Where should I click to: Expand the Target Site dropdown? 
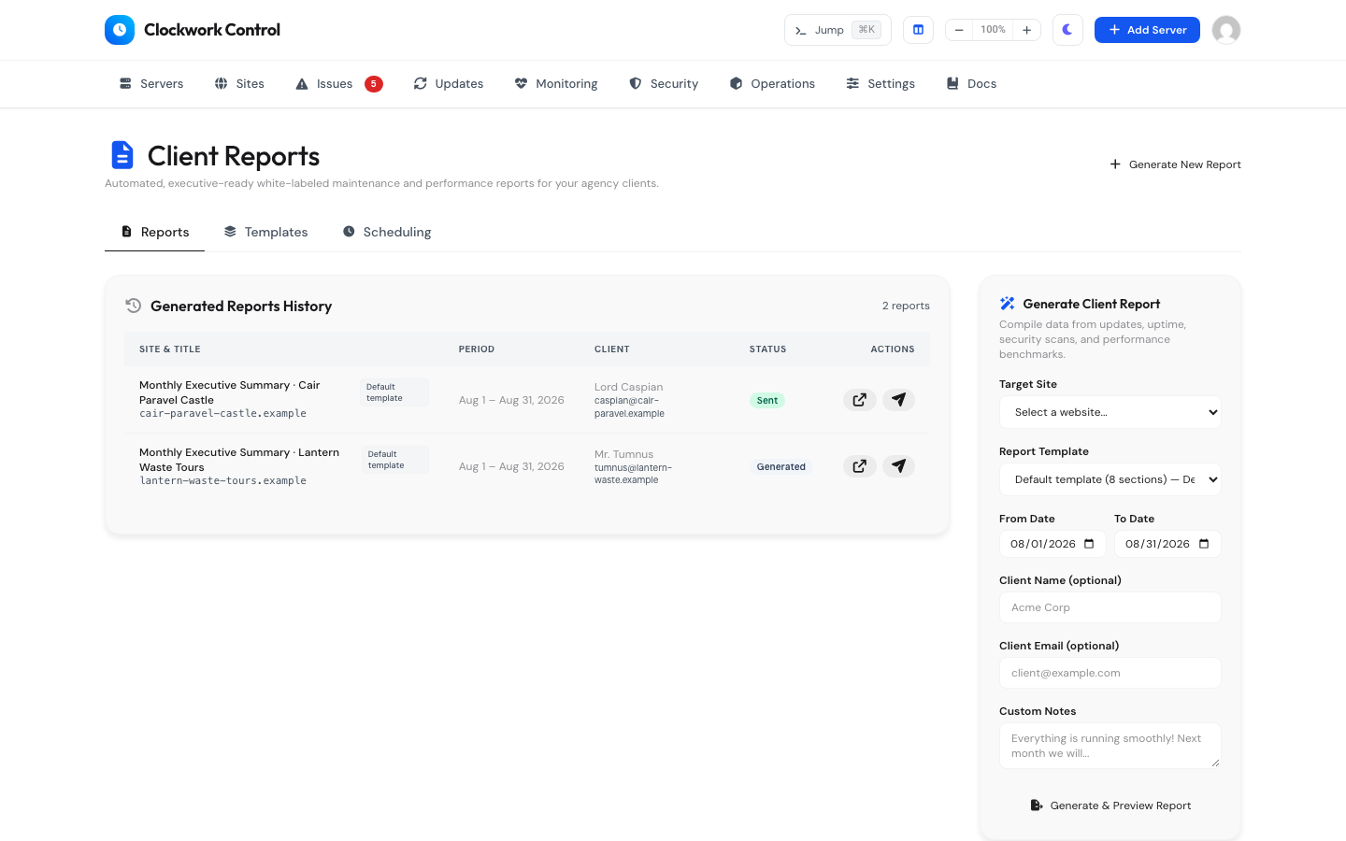pyautogui.click(x=1110, y=412)
